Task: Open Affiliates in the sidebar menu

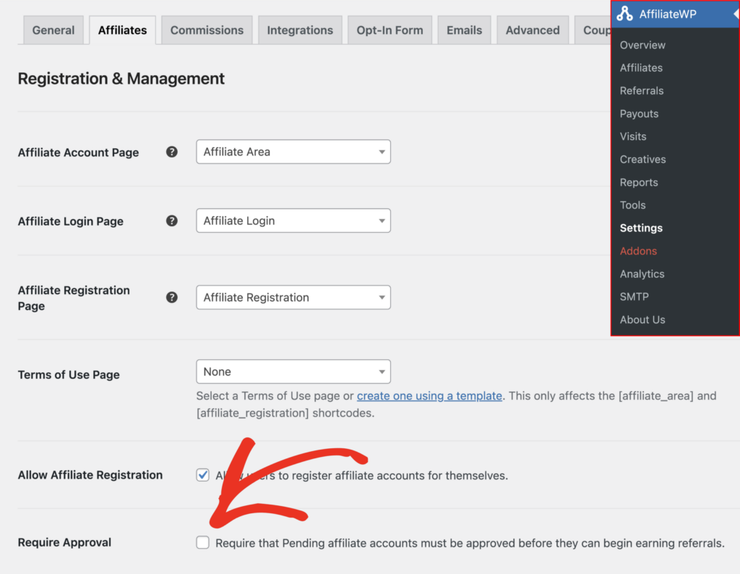Action: click(x=641, y=67)
